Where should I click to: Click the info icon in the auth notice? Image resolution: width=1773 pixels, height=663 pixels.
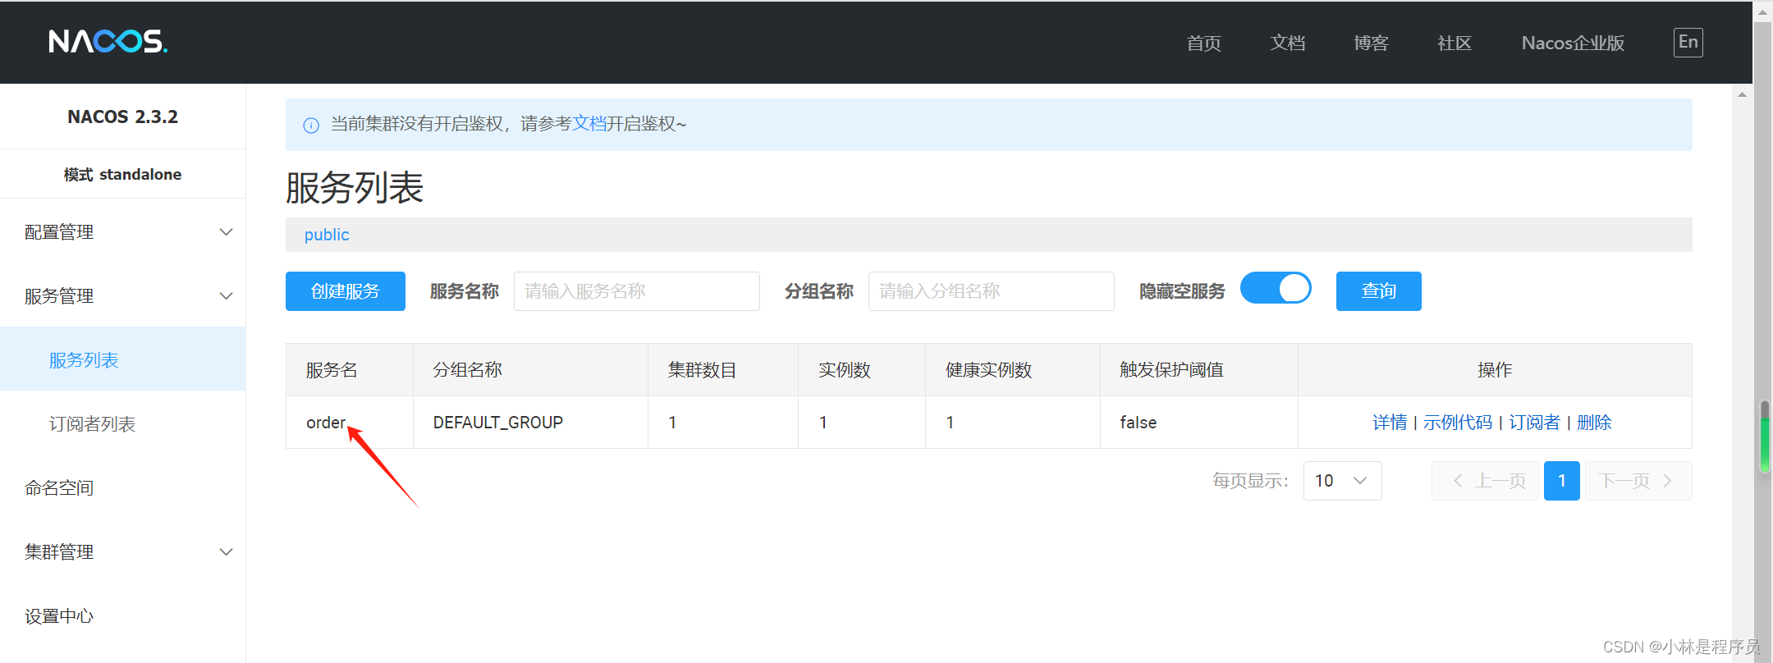coord(311,125)
